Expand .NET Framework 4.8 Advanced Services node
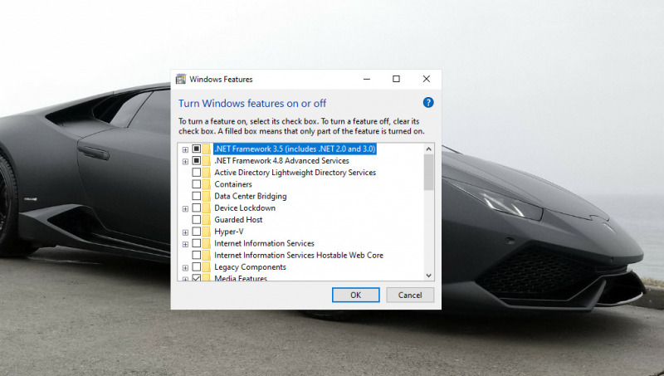 click(185, 161)
